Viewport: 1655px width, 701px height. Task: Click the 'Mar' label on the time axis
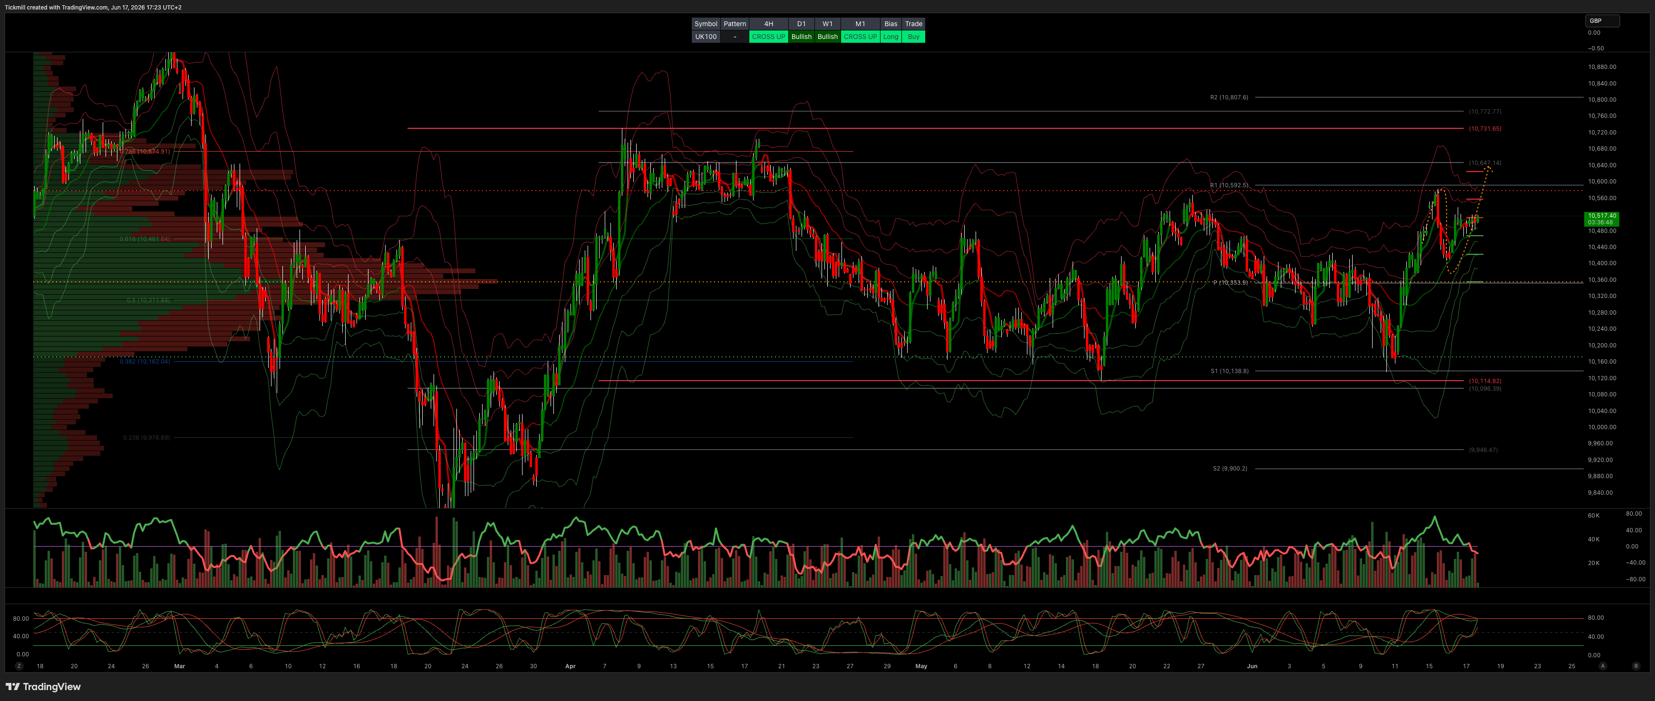[x=179, y=666]
